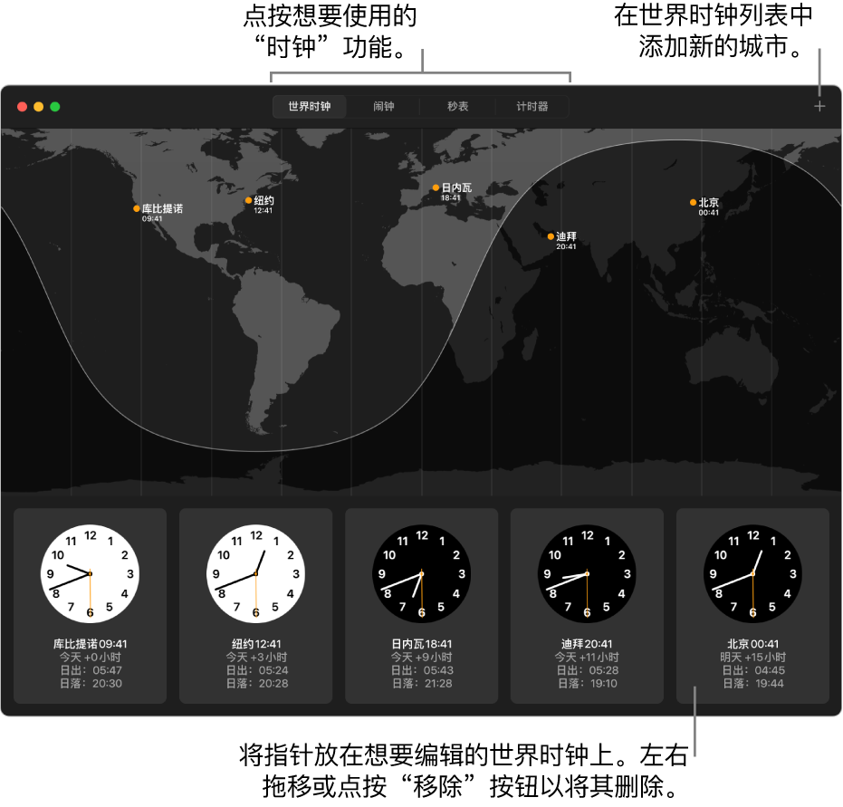Click the 库比提诺 09:41 title under clock
This screenshot has height=807, width=843.
tap(90, 644)
